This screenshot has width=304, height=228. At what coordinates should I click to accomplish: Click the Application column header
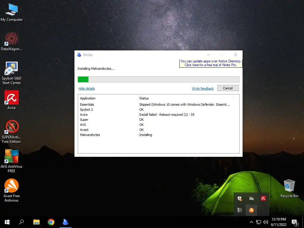[108, 98]
